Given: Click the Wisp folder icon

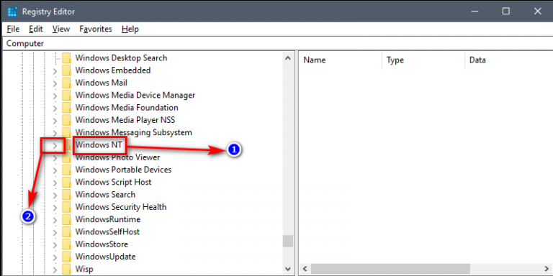Looking at the screenshot, I should coord(66,270).
